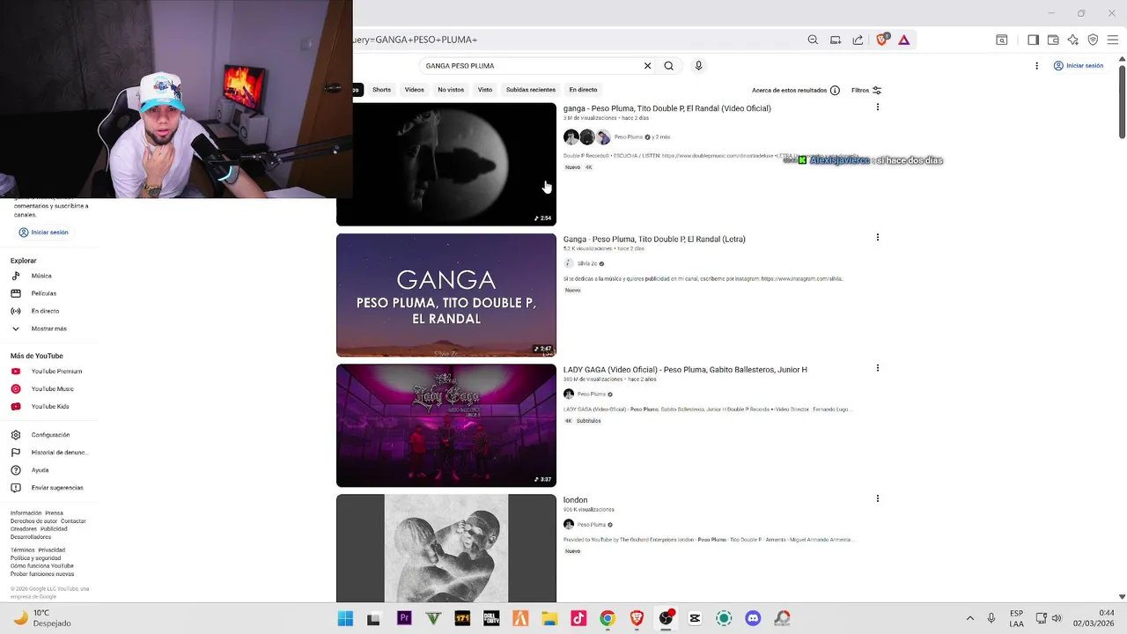This screenshot has width=1127, height=634.
Task: Open Silvia Zc channel link
Action: tap(586, 263)
